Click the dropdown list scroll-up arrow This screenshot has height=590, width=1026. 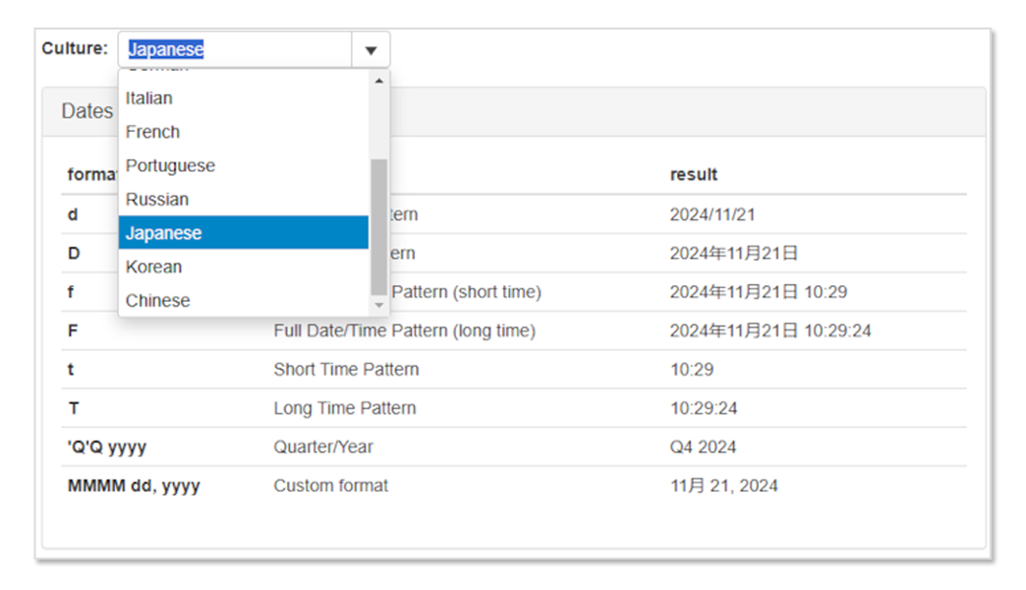[x=379, y=81]
